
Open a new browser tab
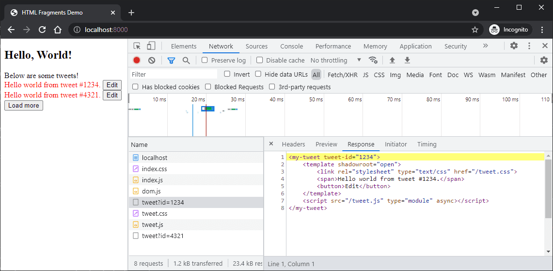131,13
